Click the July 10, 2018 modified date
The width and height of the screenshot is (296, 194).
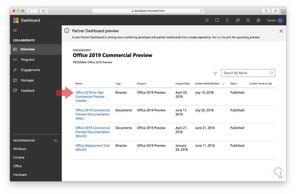point(204,92)
